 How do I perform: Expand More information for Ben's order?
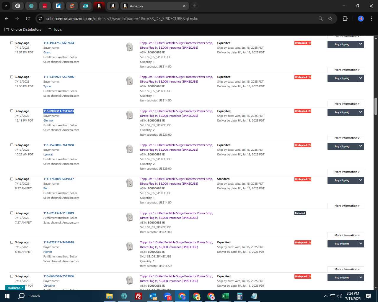click(x=346, y=206)
